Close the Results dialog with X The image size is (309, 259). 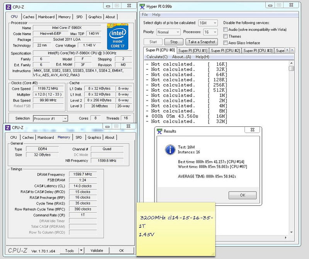point(252,129)
